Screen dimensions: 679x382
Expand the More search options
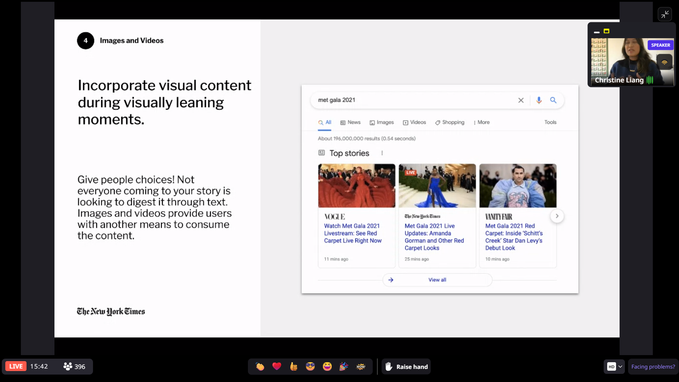[x=481, y=122]
